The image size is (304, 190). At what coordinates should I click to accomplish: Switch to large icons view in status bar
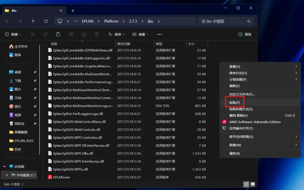(x=253, y=184)
